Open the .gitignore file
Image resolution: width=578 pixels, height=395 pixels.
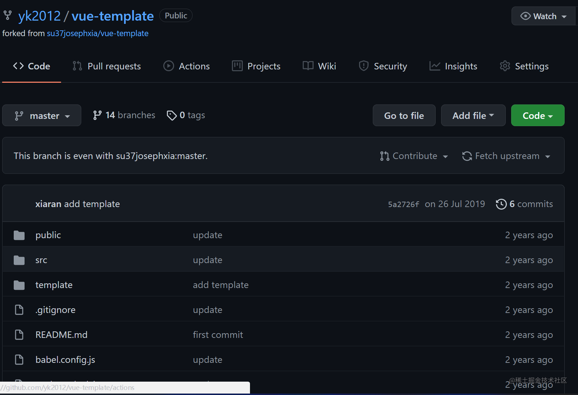click(x=55, y=310)
